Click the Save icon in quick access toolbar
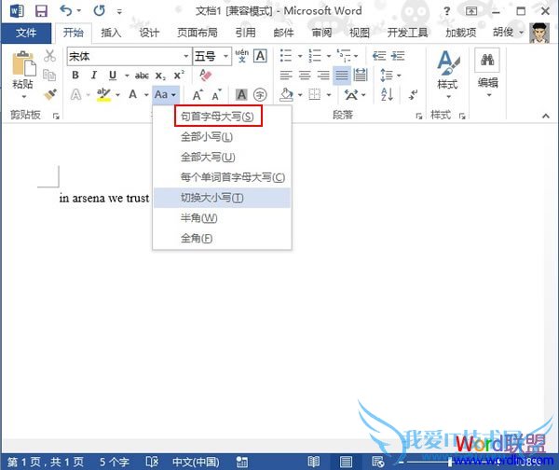Viewport: 559px width, 470px height. 41,11
